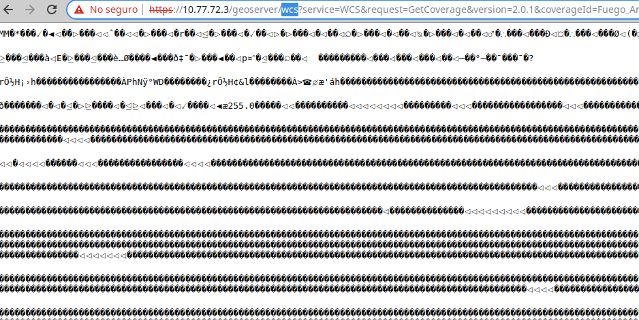
Task: Click the "MM" at start of output
Action: (5, 33)
